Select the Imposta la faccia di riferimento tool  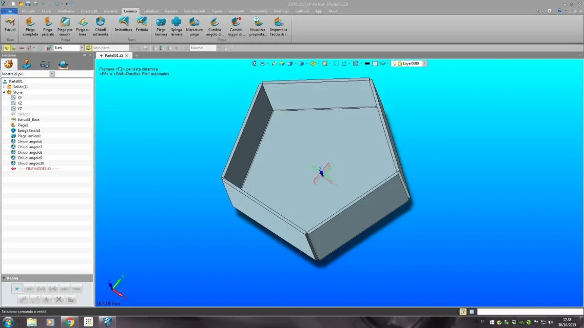tap(279, 27)
